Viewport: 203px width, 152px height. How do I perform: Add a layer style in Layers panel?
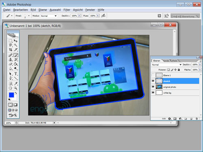click(169, 119)
